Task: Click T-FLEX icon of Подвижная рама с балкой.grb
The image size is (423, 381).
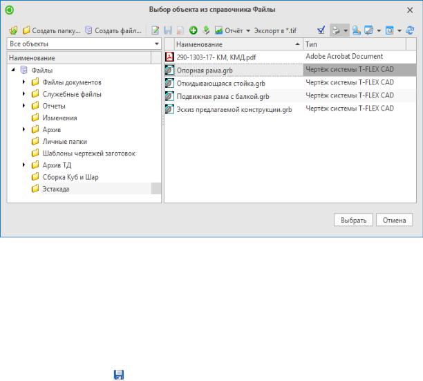Action: click(x=169, y=96)
